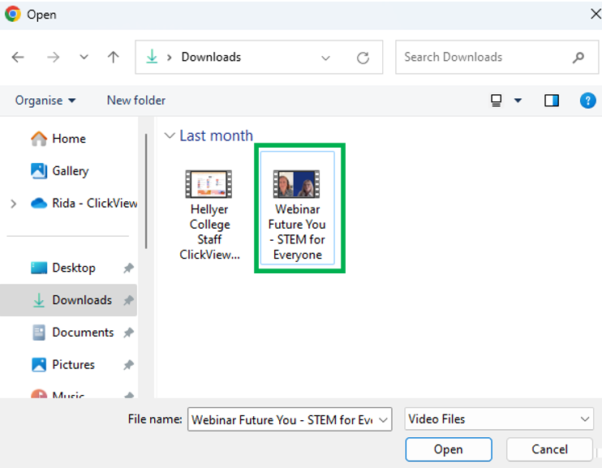
Task: Collapse the Last month group
Action: point(170,135)
